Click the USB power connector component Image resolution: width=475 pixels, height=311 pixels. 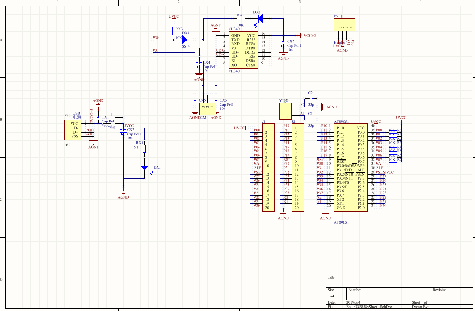[72, 130]
